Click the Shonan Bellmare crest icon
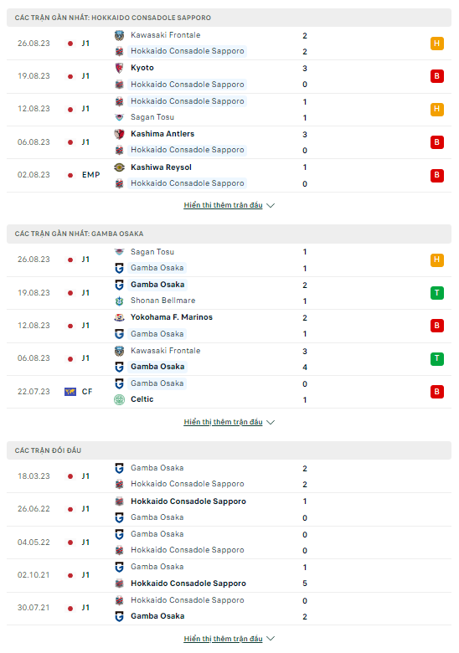Viewport: 459px width, 653px height. click(119, 301)
